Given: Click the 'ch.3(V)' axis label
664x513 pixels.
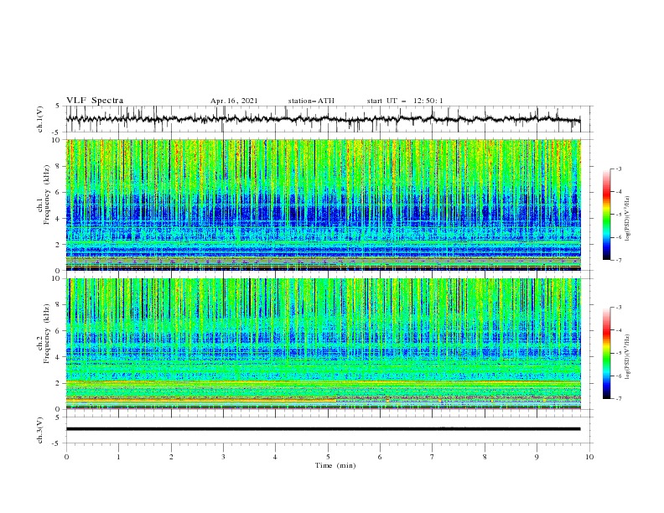Looking at the screenshot, I should coord(40,430).
